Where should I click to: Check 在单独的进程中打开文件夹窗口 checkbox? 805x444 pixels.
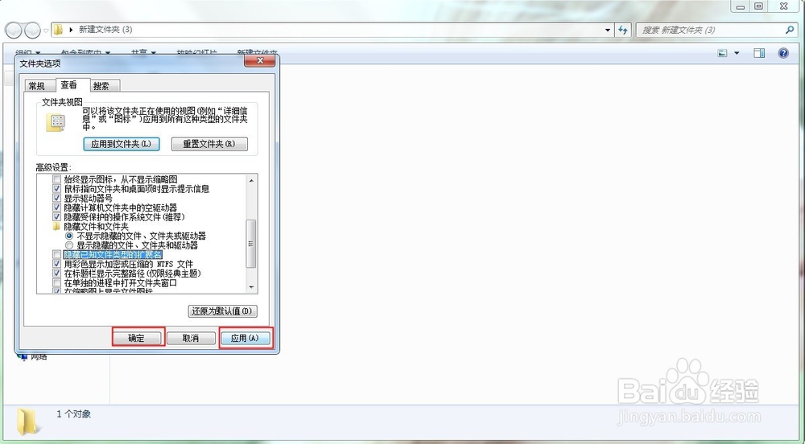pyautogui.click(x=57, y=283)
